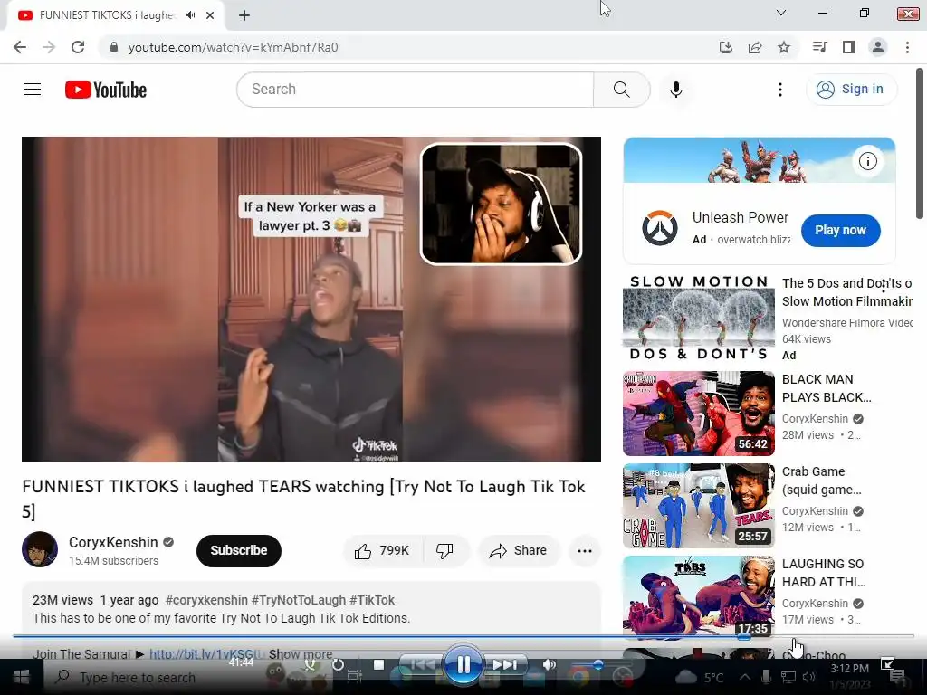
Task: Bookmark this page with the star icon
Action: coord(784,47)
